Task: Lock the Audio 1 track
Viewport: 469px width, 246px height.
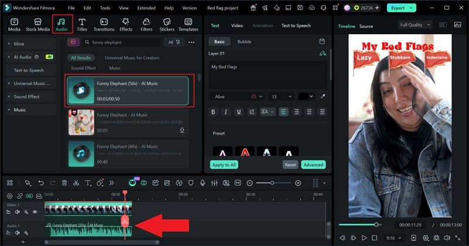Action: pyautogui.click(x=8, y=232)
